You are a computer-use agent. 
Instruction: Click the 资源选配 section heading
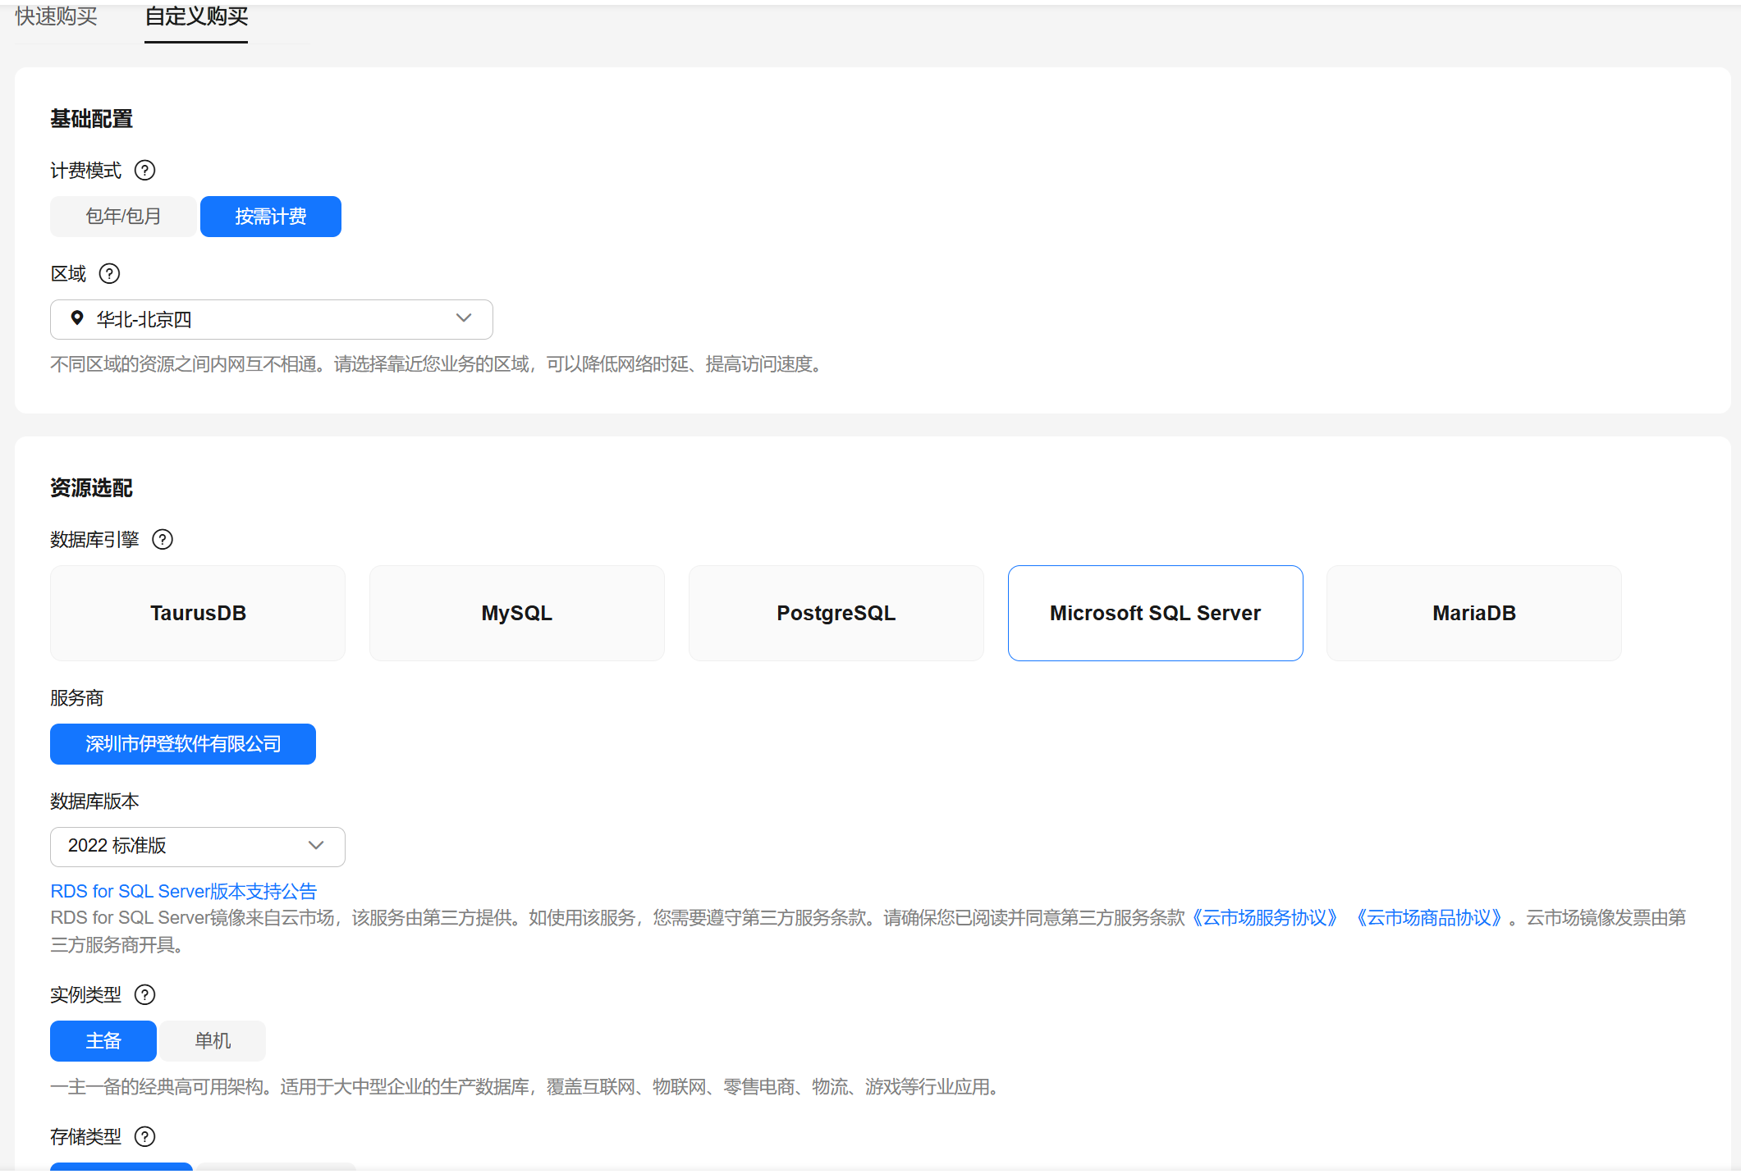point(91,488)
